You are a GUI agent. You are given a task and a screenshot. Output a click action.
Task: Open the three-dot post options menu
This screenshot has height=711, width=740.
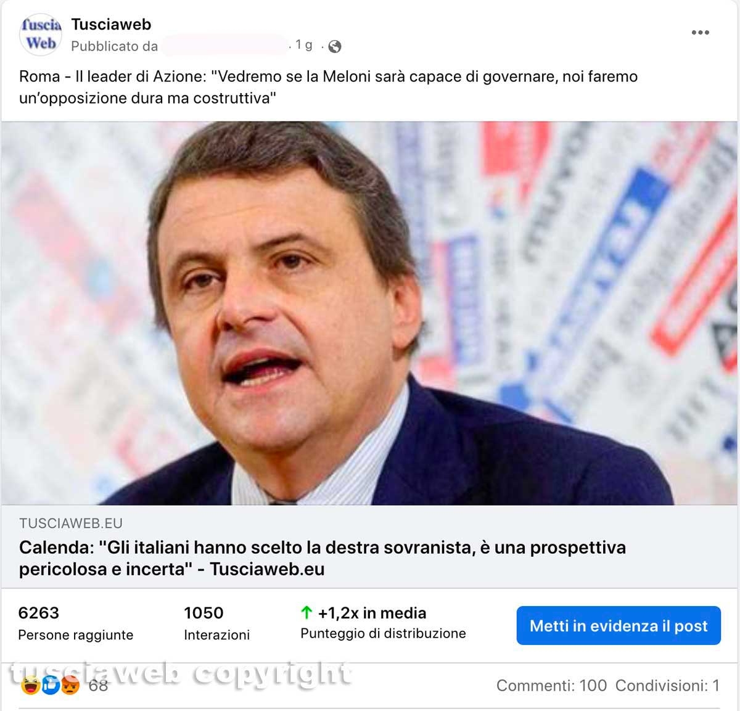700,33
